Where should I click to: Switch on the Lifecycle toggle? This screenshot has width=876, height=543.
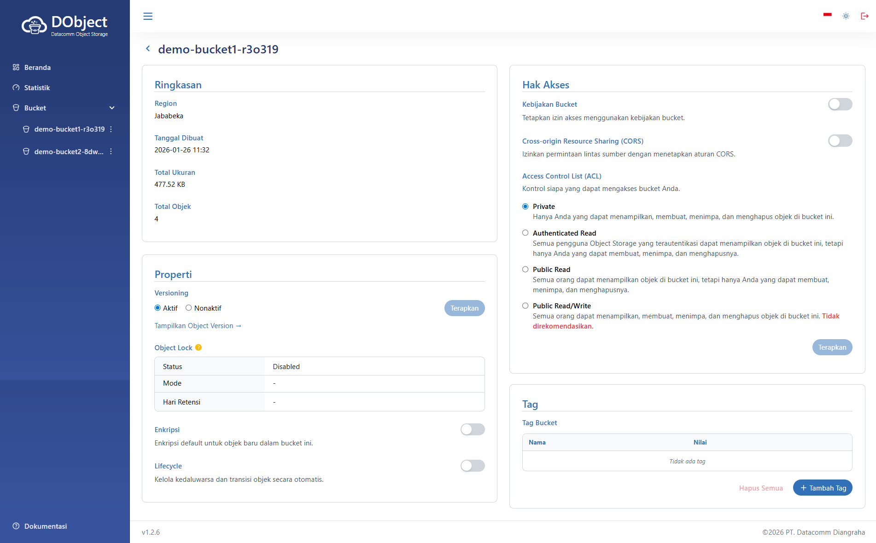tap(472, 466)
